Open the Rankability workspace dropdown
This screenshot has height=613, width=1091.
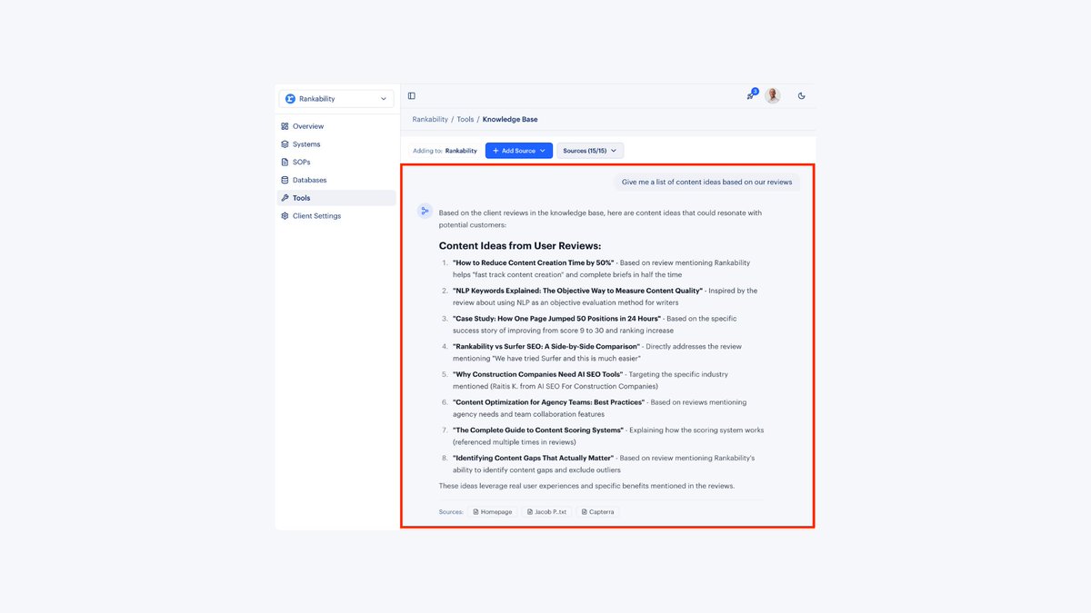[x=336, y=99]
